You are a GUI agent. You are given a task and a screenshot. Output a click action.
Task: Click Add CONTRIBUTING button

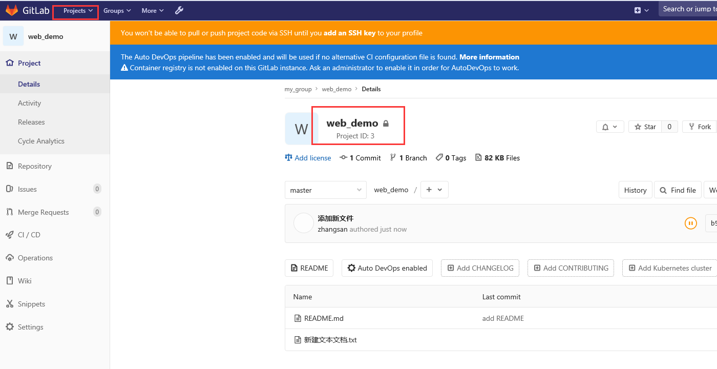[x=571, y=268]
